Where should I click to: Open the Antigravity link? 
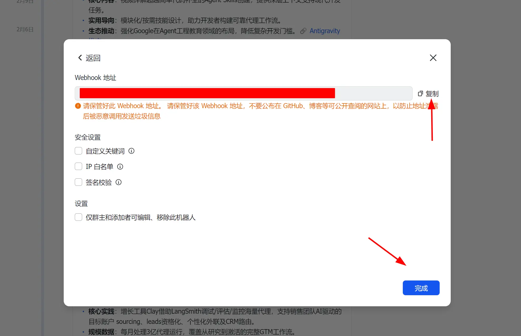[x=325, y=31]
